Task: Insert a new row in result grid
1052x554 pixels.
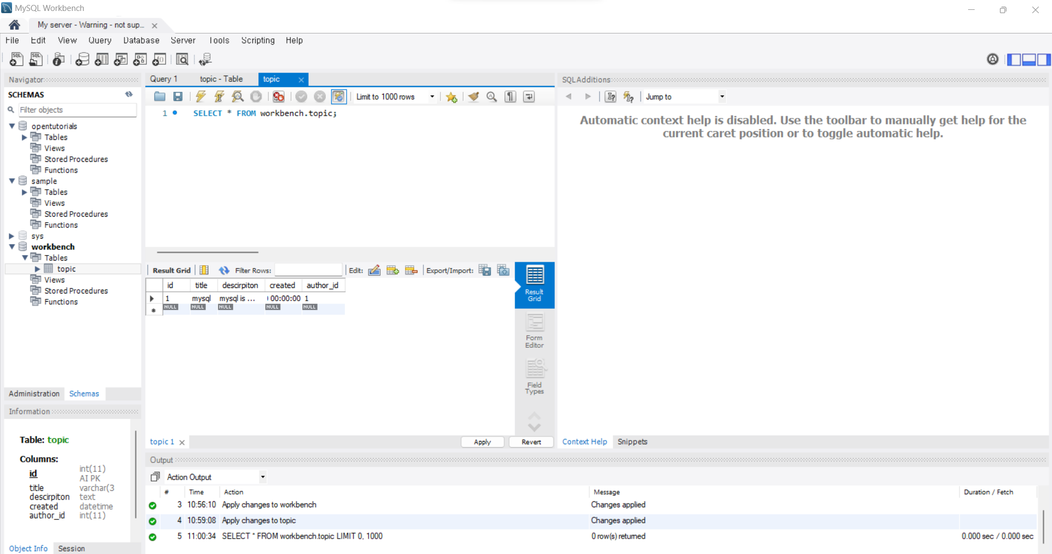Action: 393,270
